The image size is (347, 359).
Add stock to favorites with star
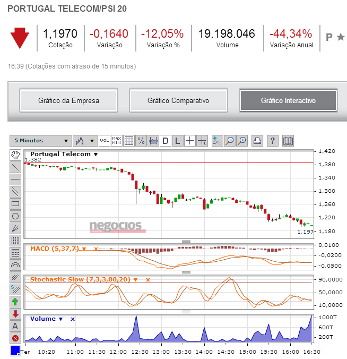[341, 37]
